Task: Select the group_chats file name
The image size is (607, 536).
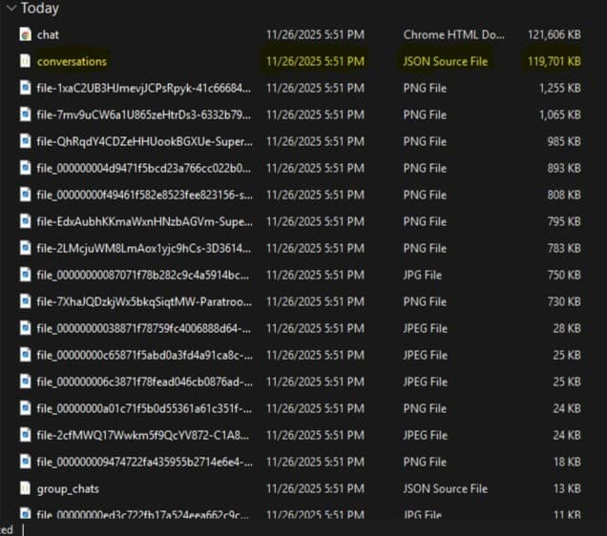Action: [68, 489]
